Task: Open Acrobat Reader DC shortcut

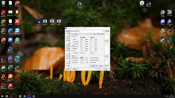Action: (x=4, y=13)
